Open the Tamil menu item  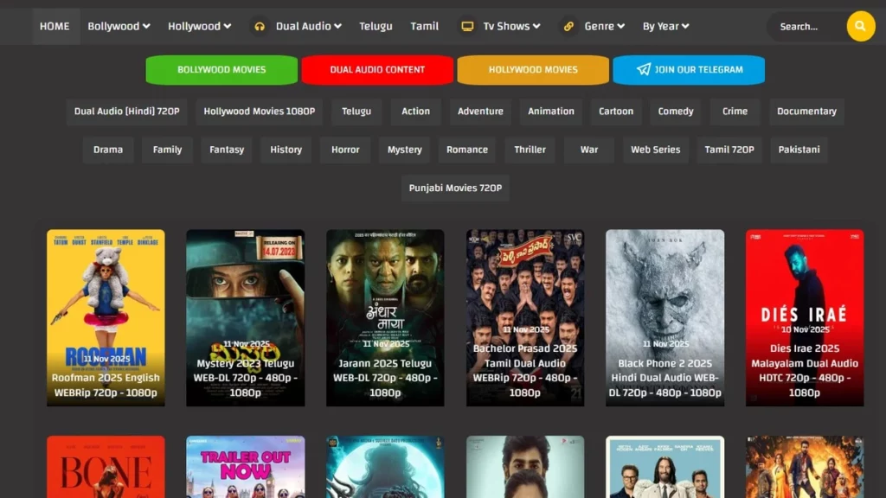click(424, 27)
